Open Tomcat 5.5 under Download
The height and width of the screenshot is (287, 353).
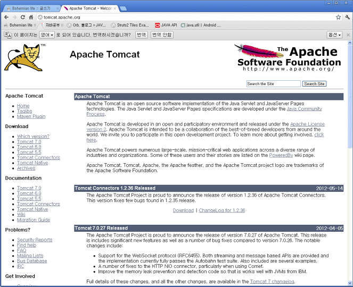(29, 153)
